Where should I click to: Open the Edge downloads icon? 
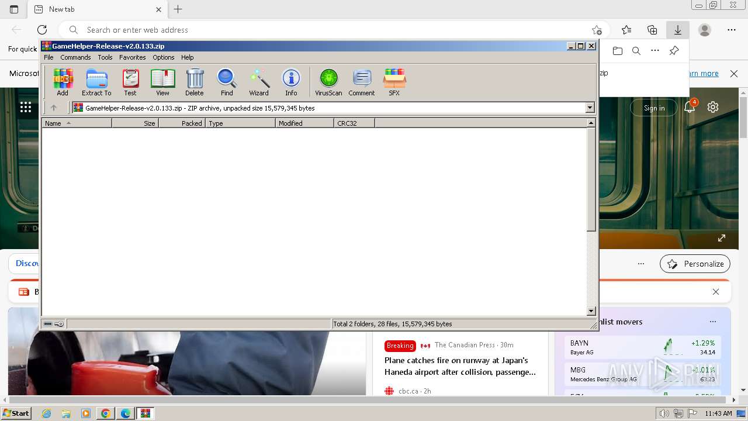click(x=678, y=30)
